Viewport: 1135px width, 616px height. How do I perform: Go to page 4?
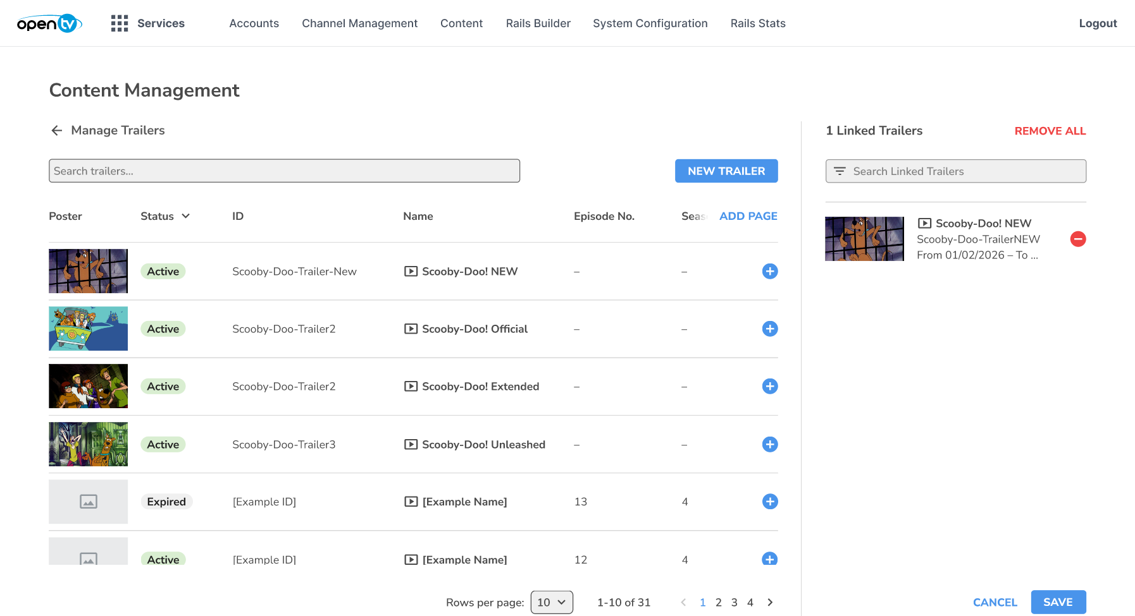pos(750,602)
